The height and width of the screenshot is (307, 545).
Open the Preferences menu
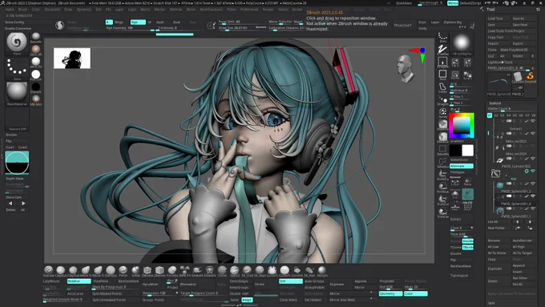click(x=249, y=10)
